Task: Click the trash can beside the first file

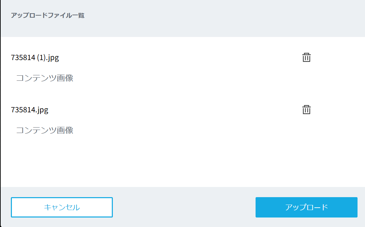Action: click(307, 58)
